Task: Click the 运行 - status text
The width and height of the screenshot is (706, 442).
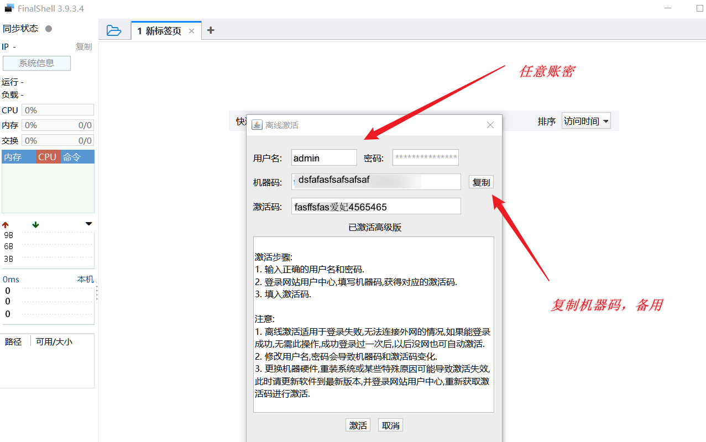Action: pos(13,82)
